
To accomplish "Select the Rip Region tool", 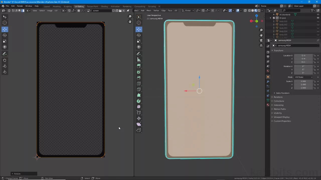I will tap(139, 130).
